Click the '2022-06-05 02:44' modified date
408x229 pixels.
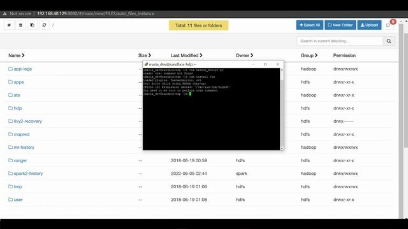189,174
